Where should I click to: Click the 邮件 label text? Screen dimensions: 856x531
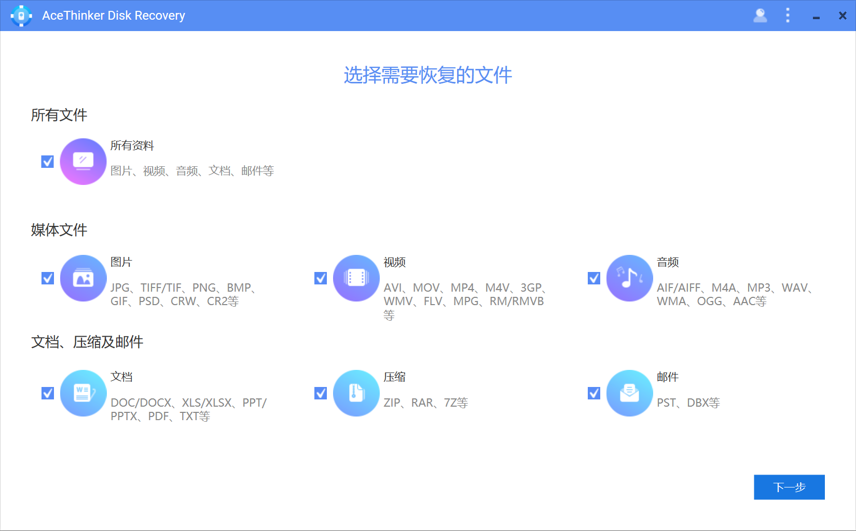(x=668, y=377)
